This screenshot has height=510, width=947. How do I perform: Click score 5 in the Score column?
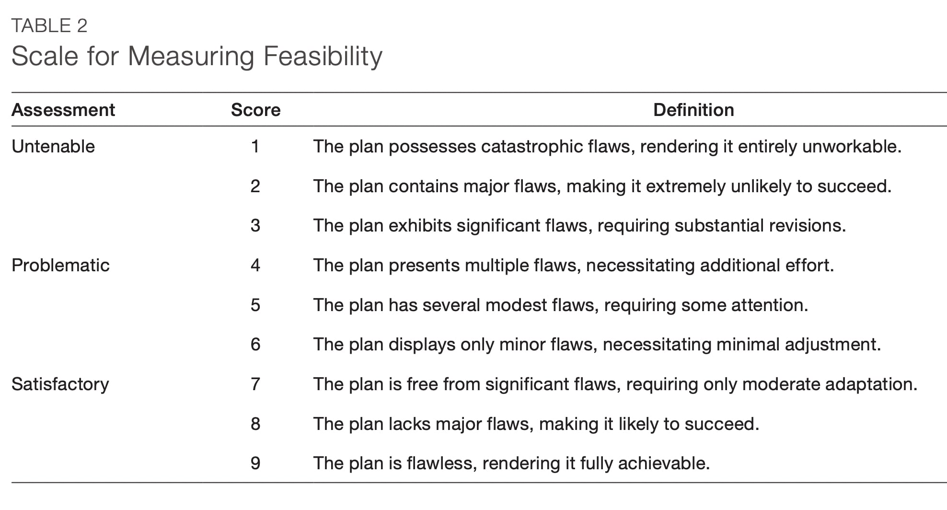[255, 305]
